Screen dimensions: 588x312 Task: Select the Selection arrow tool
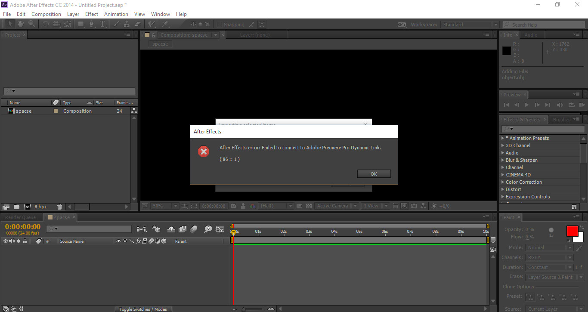click(x=10, y=24)
